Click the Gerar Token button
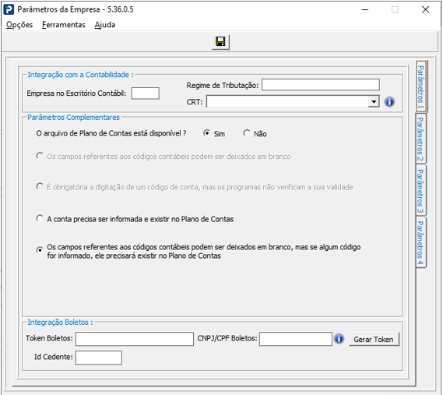This screenshot has height=395, width=443. (374, 340)
